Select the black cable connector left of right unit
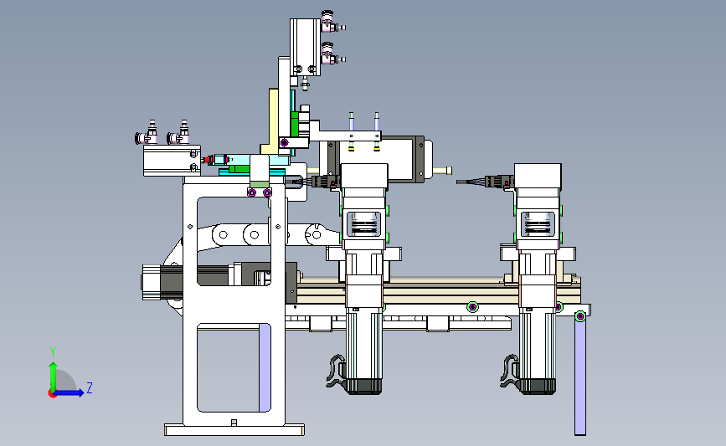Screen dimensions: 726x446 pos(499,182)
